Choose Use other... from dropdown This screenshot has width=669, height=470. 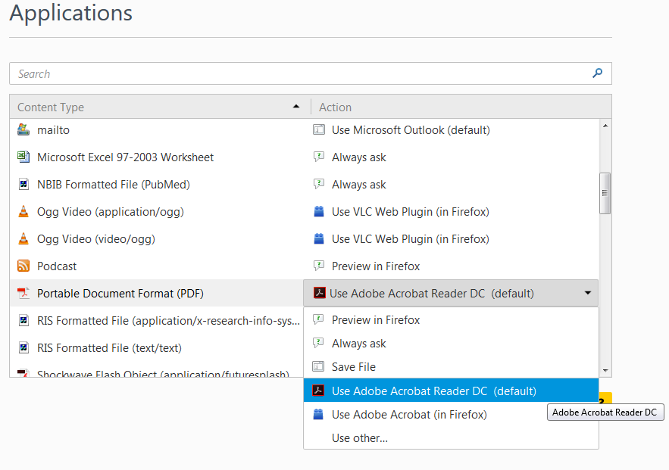pyautogui.click(x=451, y=437)
